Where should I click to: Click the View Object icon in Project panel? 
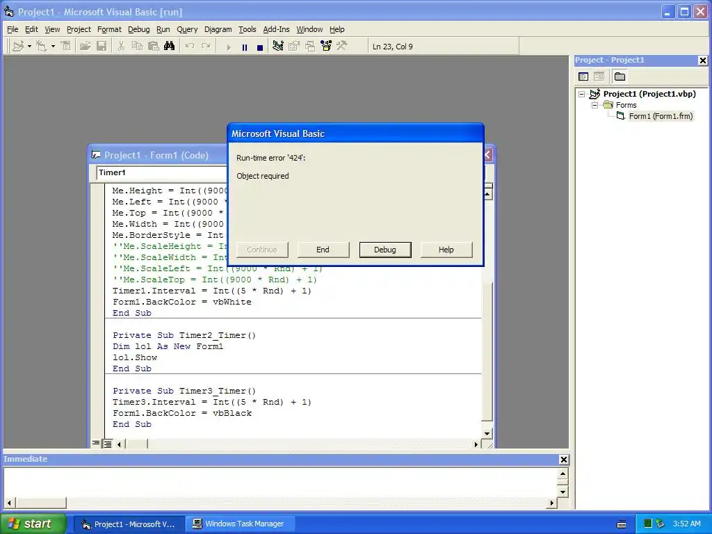tap(599, 76)
